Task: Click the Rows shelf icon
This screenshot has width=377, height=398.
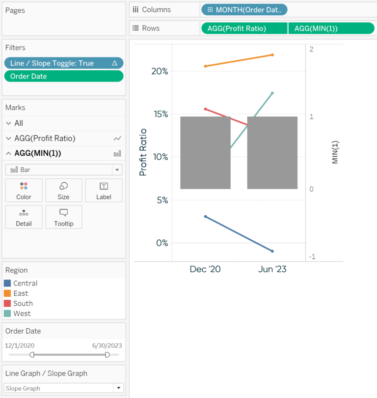Action: tap(135, 28)
